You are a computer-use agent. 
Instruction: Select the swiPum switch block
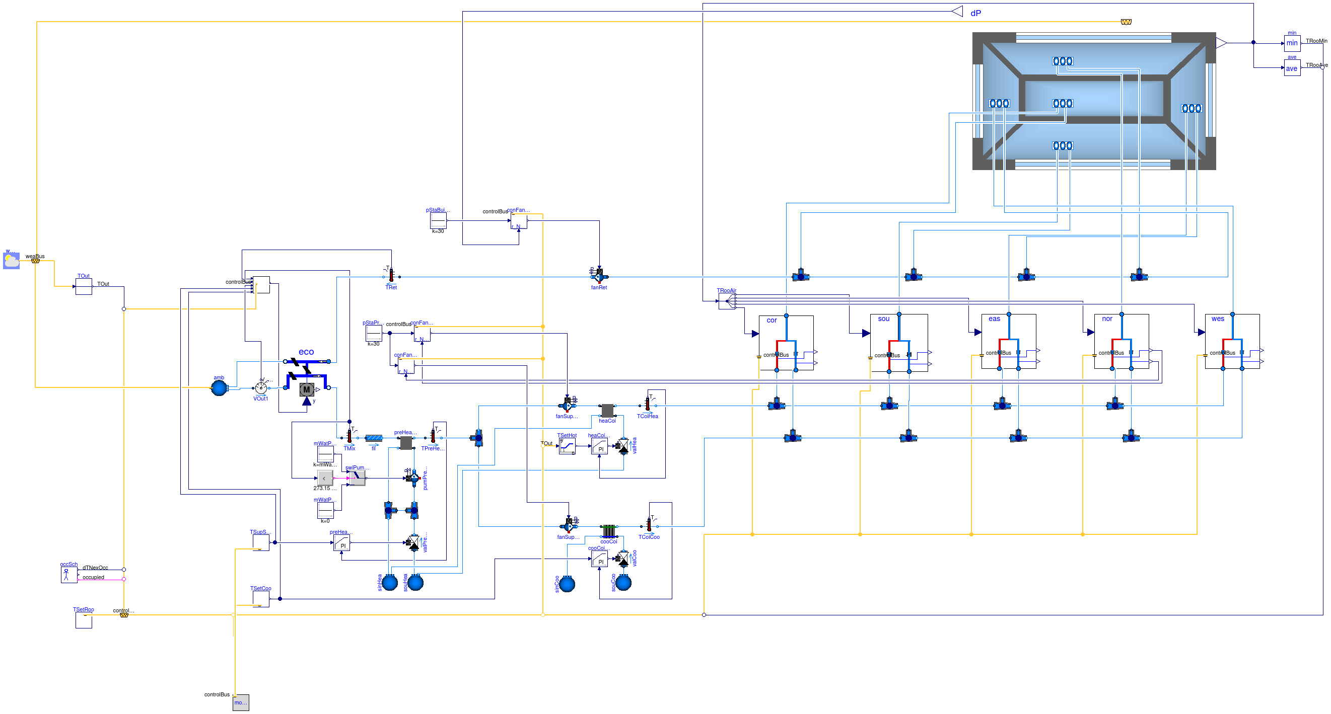click(358, 478)
